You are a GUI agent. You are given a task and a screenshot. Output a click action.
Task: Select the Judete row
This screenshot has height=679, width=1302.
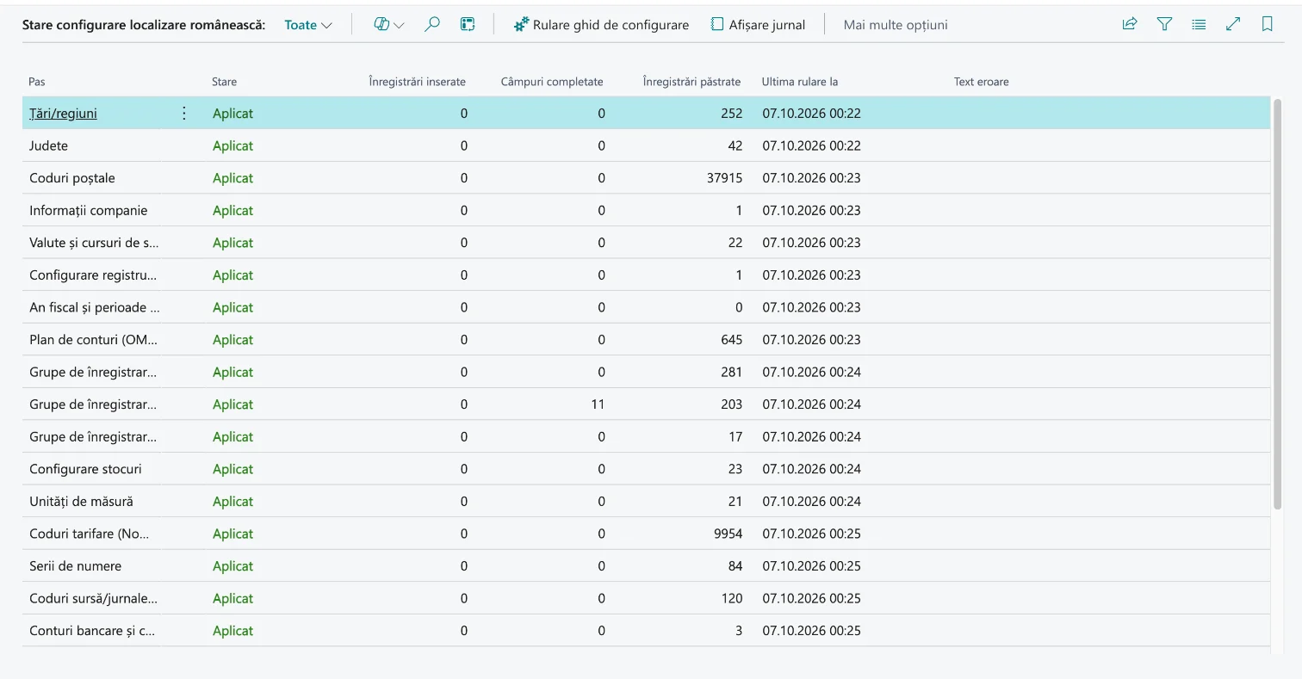(646, 145)
